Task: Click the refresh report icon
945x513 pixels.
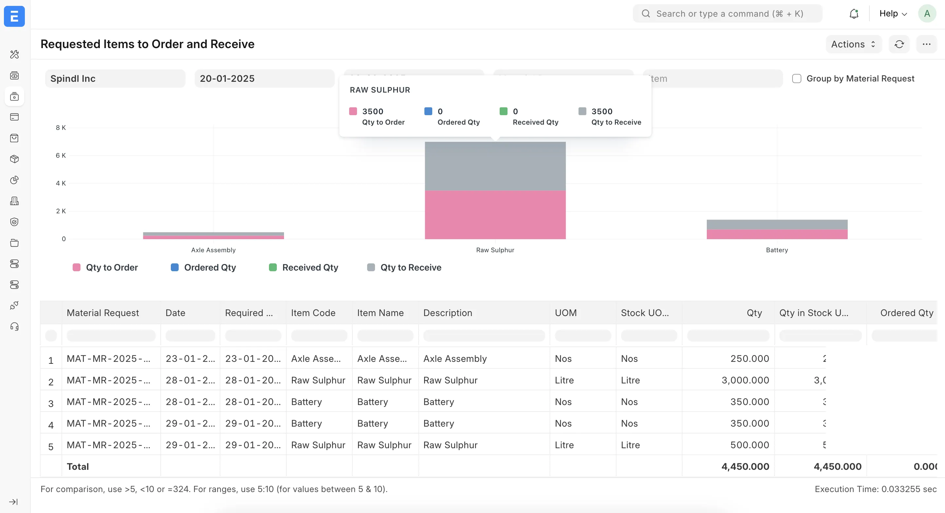Action: point(899,44)
